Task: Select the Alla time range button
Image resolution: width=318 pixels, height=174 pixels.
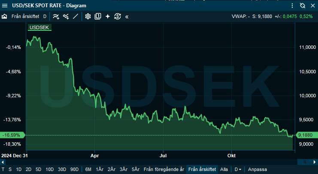Action: pyautogui.click(x=224, y=169)
